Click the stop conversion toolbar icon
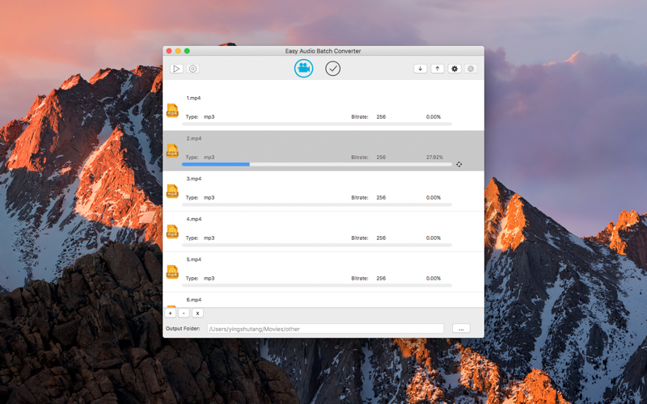The image size is (647, 404). point(192,69)
